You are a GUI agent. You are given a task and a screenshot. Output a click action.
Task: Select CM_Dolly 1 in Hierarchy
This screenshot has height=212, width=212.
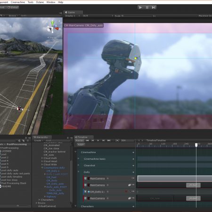coord(53,171)
